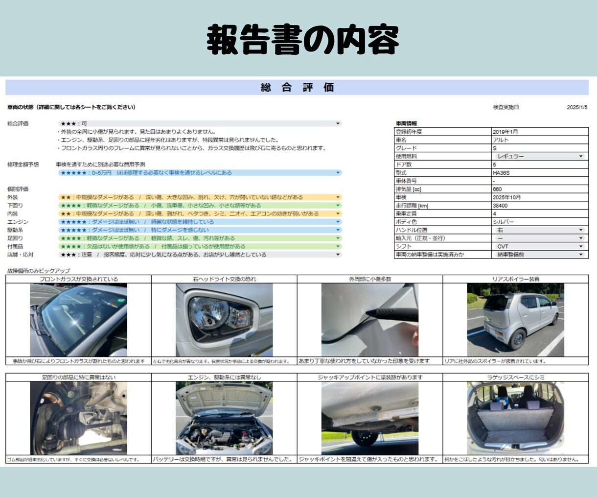The width and height of the screenshot is (597, 497).
Task: Click the 検査実施日 date 2025/1/5
Action: (577, 107)
